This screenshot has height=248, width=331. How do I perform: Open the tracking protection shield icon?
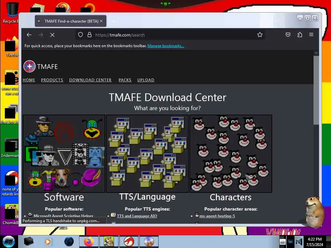click(x=80, y=35)
